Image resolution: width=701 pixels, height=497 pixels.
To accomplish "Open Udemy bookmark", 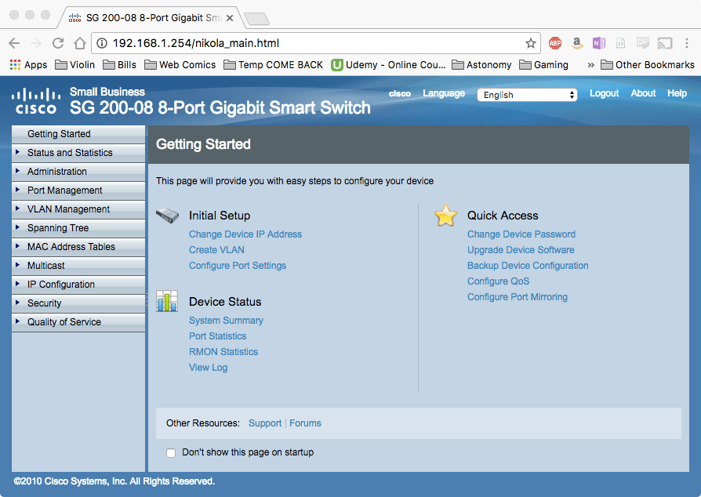I will point(388,65).
